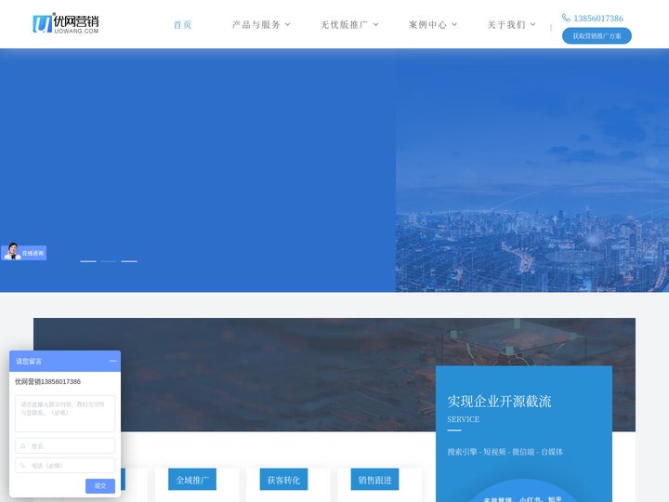The height and width of the screenshot is (502, 669).
Task: Click the person icon in the 姓名 field
Action: pos(23,445)
